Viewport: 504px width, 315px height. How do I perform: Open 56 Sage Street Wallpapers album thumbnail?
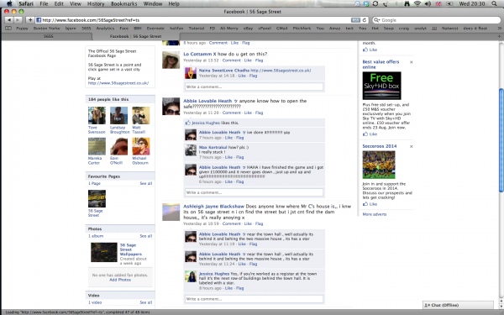tap(104, 252)
